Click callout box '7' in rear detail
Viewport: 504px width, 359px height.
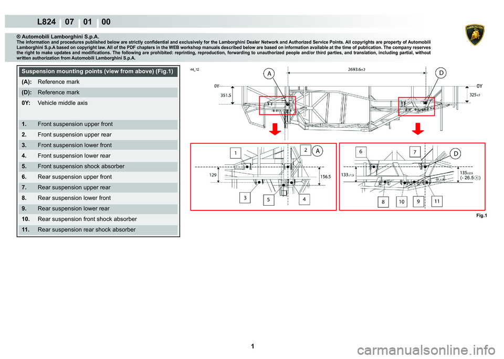[415, 152]
